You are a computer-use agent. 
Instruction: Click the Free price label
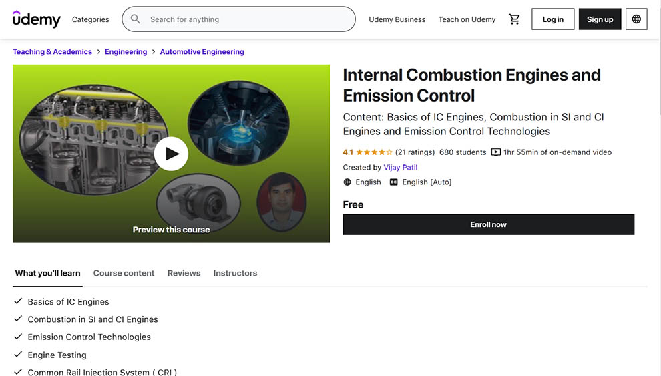(353, 205)
